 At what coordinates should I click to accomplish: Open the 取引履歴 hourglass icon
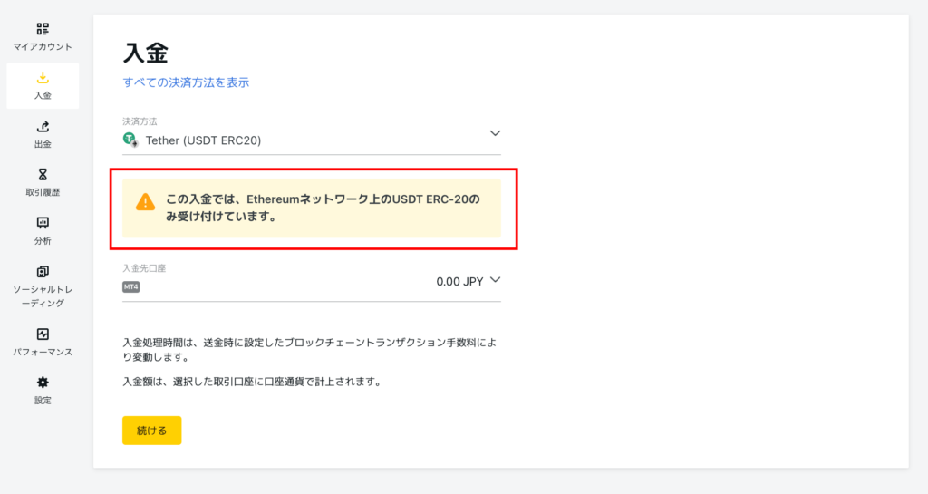(x=43, y=175)
